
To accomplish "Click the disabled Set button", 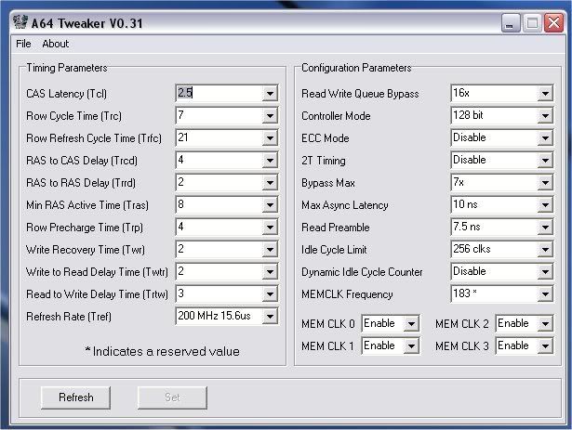I will [172, 397].
